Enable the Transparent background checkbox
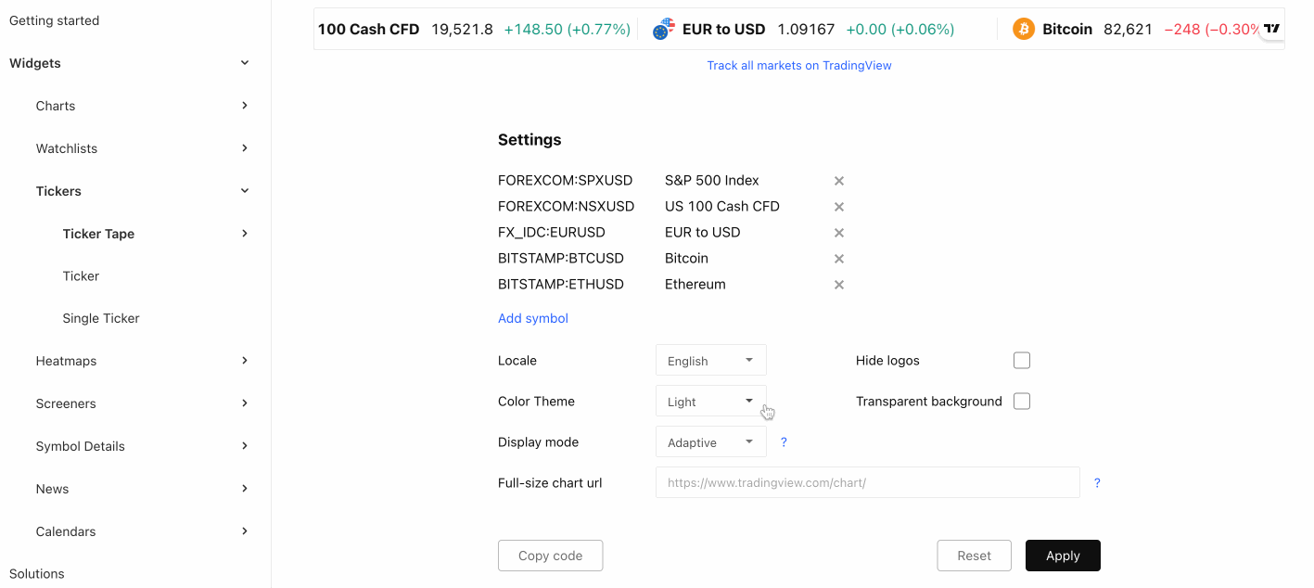The height and width of the screenshot is (588, 1314). (x=1022, y=402)
